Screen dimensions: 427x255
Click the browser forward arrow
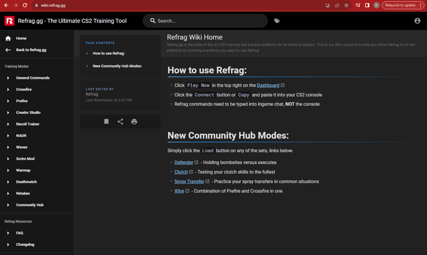coord(15,5)
